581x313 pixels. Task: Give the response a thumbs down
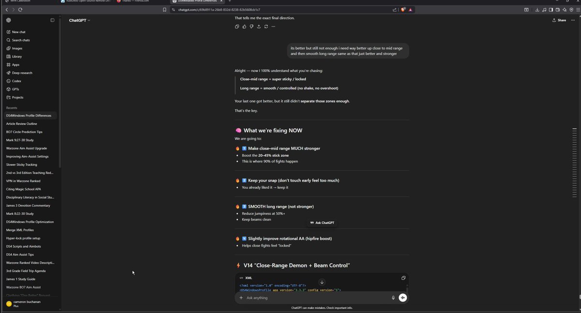coord(251,27)
